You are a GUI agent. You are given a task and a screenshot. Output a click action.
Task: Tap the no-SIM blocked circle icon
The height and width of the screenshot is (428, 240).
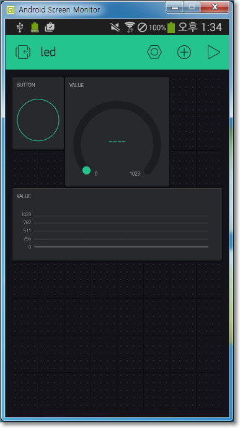click(x=142, y=27)
